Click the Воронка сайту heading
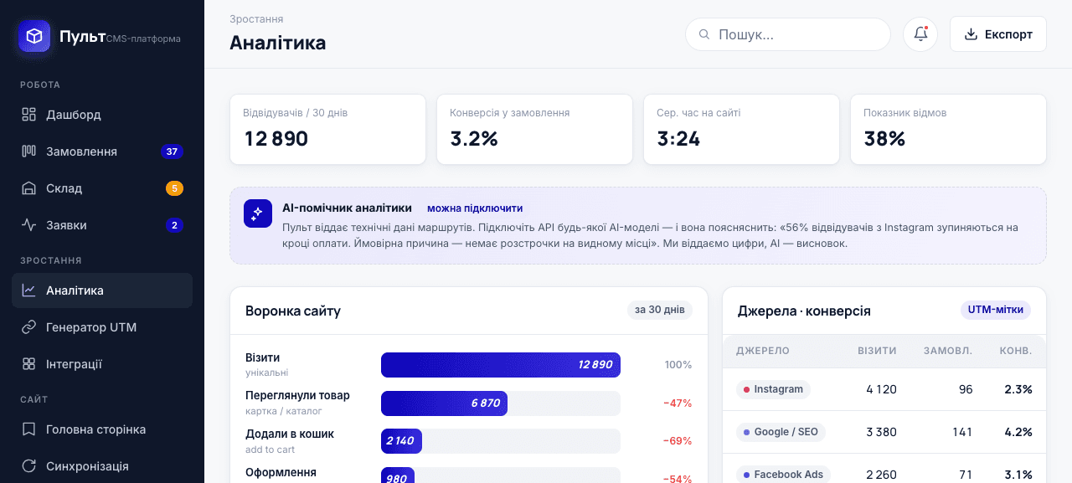 point(293,311)
